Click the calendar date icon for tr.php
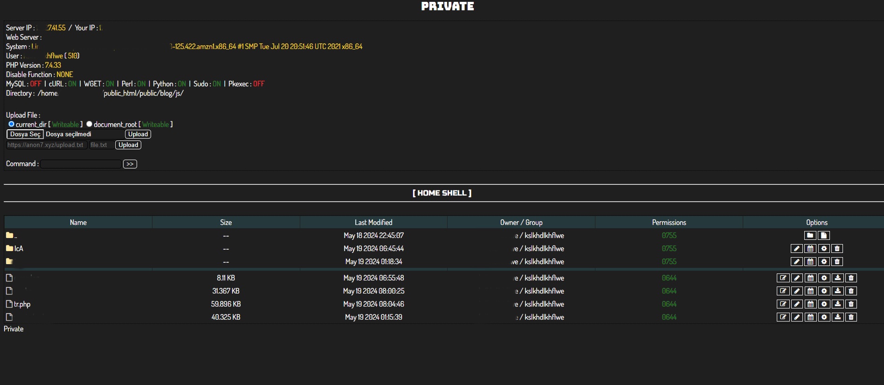The width and height of the screenshot is (884, 385). (810, 304)
